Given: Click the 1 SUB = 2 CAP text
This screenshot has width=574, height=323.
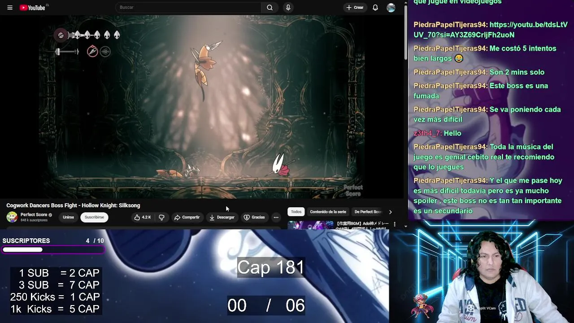Looking at the screenshot, I should click(59, 273).
